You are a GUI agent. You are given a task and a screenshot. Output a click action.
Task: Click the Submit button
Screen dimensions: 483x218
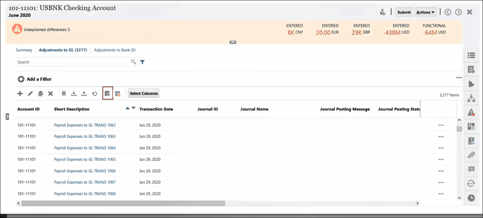click(x=404, y=12)
